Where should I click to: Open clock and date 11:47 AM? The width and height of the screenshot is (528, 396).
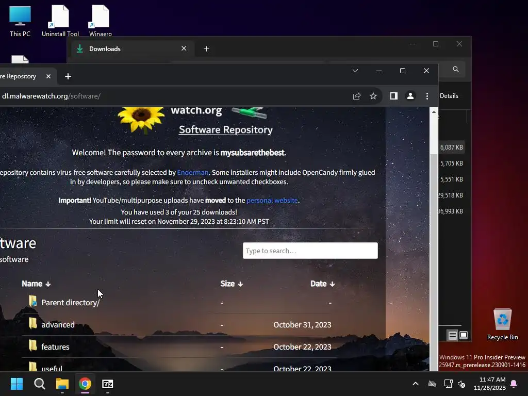click(490, 384)
